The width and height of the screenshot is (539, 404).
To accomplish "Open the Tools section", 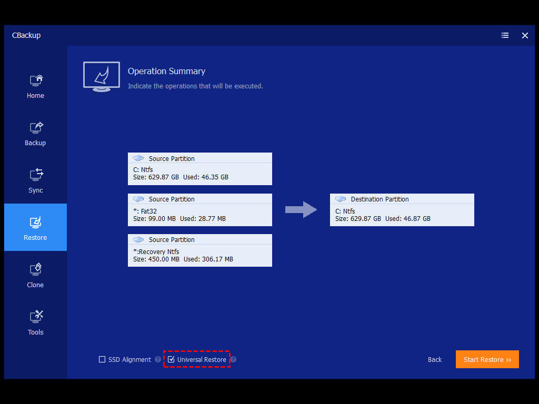I will tap(35, 324).
